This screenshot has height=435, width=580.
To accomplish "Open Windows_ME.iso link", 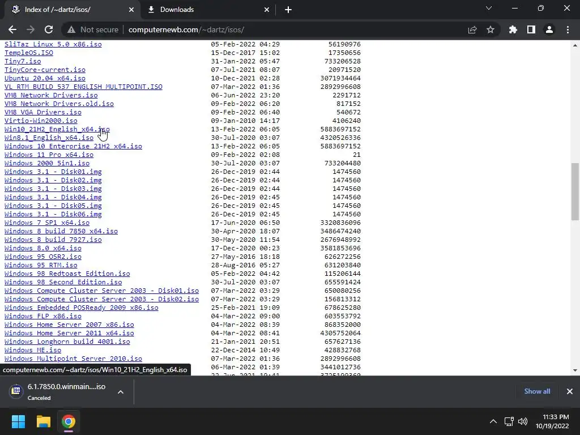I will tap(33, 350).
